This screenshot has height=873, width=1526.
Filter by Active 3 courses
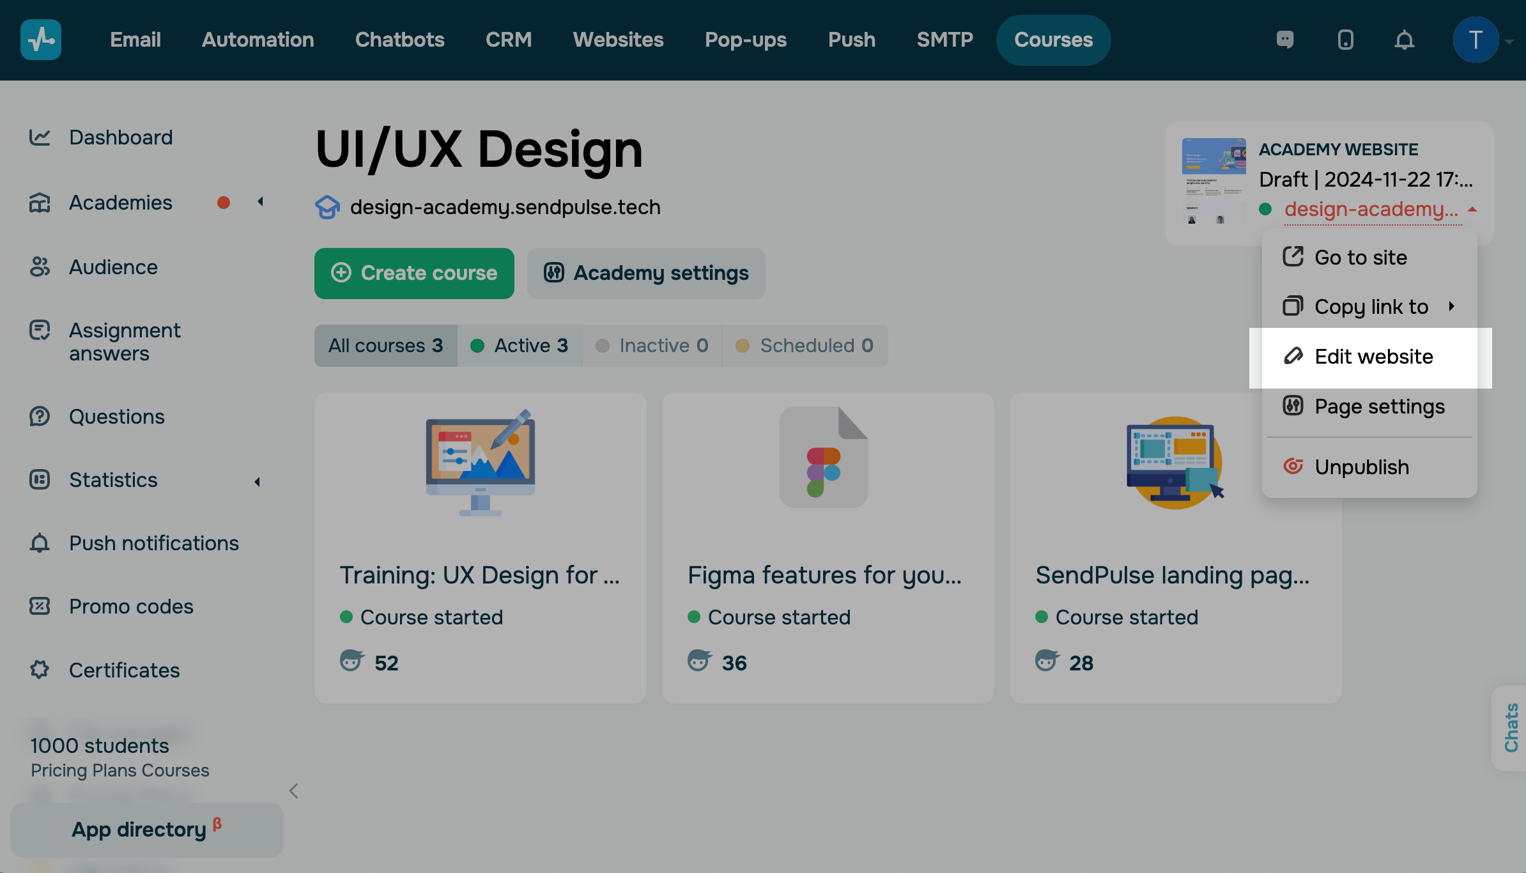point(520,346)
